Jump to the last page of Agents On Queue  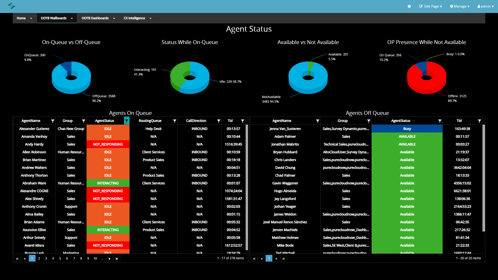[x=117, y=258]
